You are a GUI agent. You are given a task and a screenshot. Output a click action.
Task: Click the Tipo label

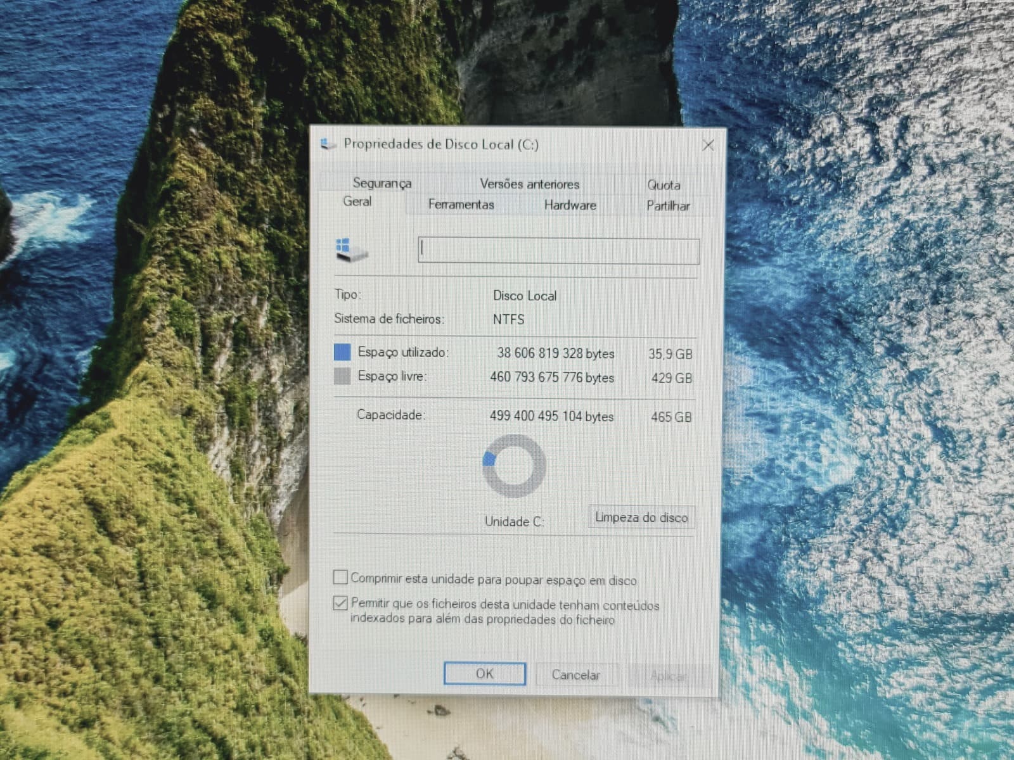click(x=347, y=294)
